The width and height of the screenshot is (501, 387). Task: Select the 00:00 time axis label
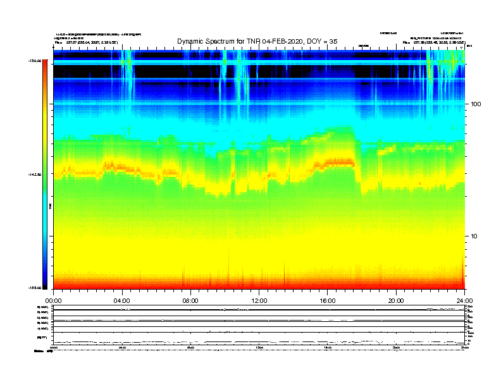coord(53,301)
